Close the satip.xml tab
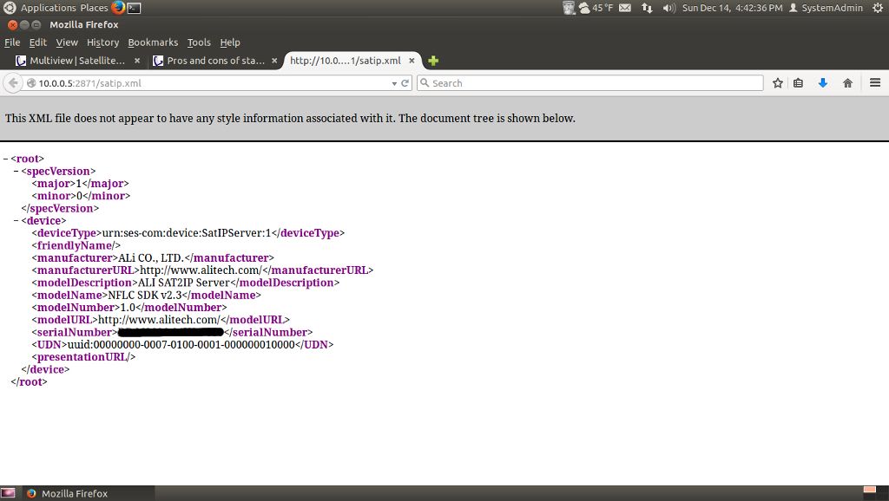Screen dimensions: 889x501 click(412, 61)
